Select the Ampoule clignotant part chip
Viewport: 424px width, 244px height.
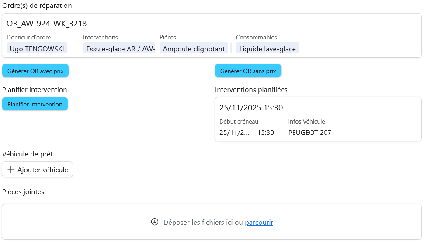(x=194, y=49)
